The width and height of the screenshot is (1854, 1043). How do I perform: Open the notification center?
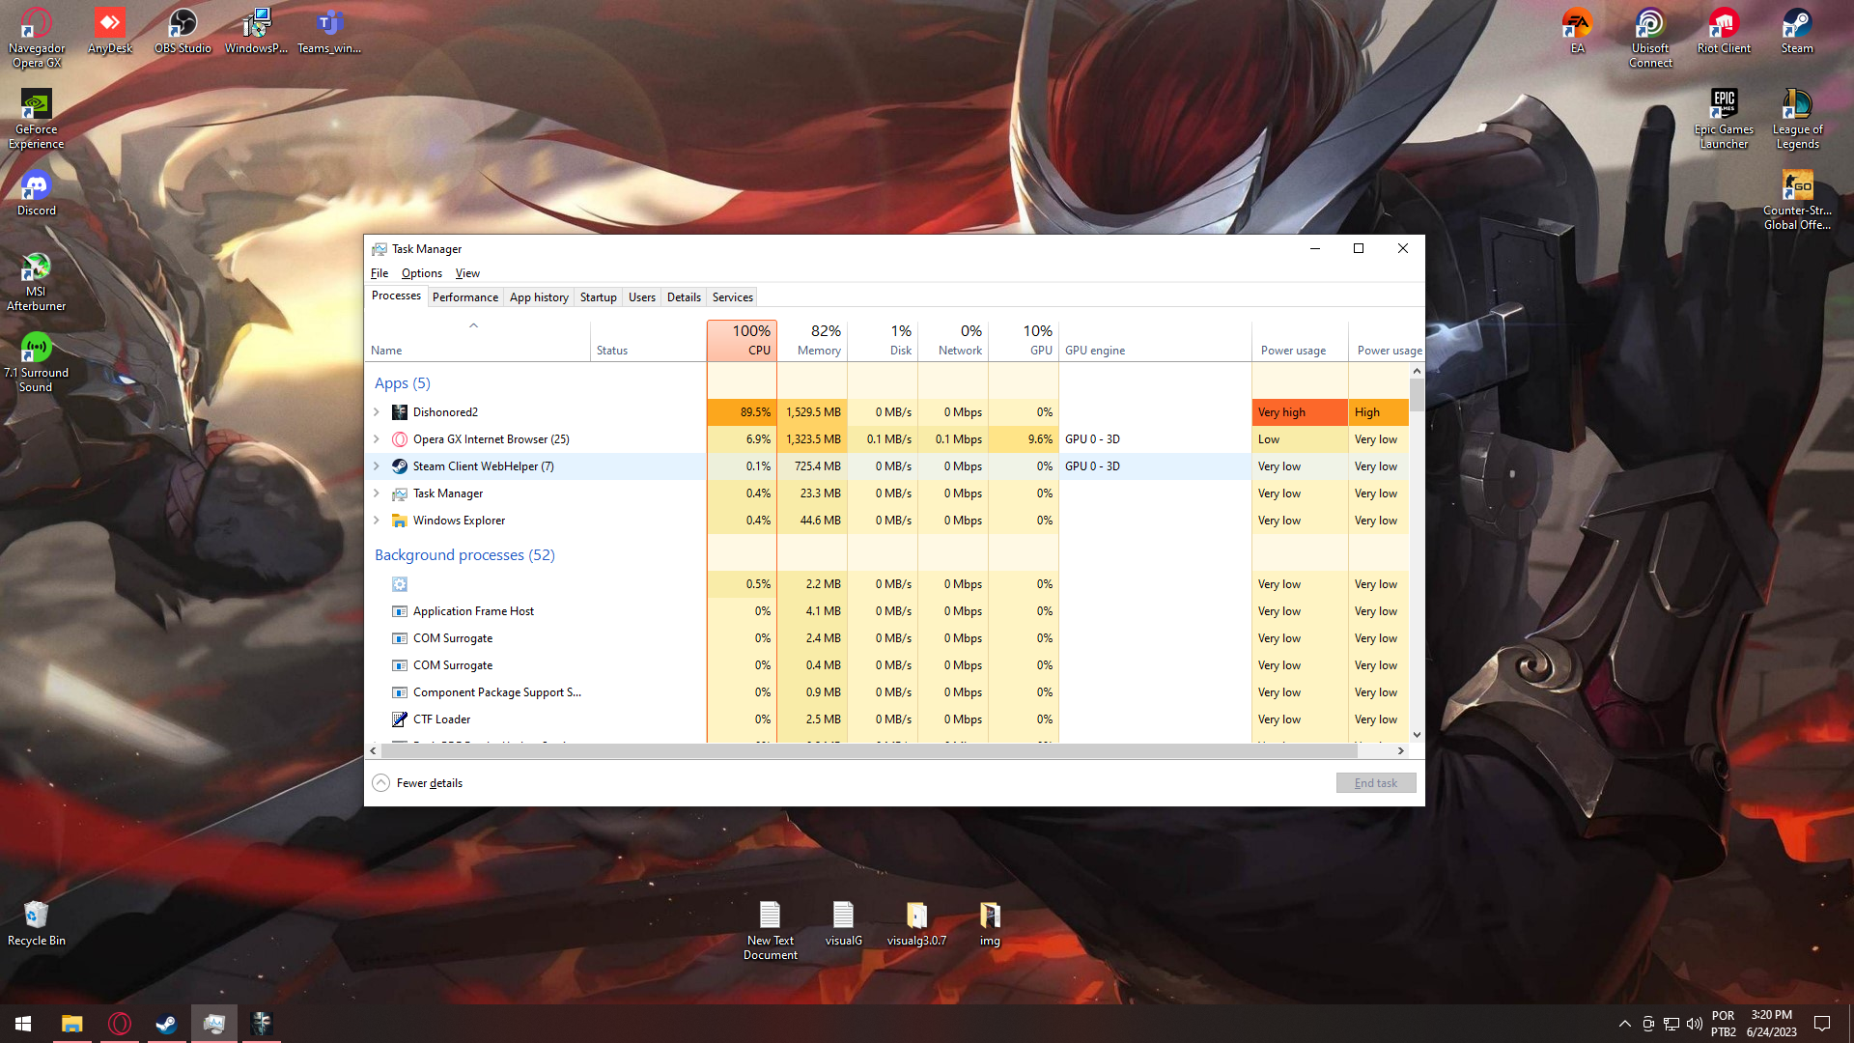1822,1024
